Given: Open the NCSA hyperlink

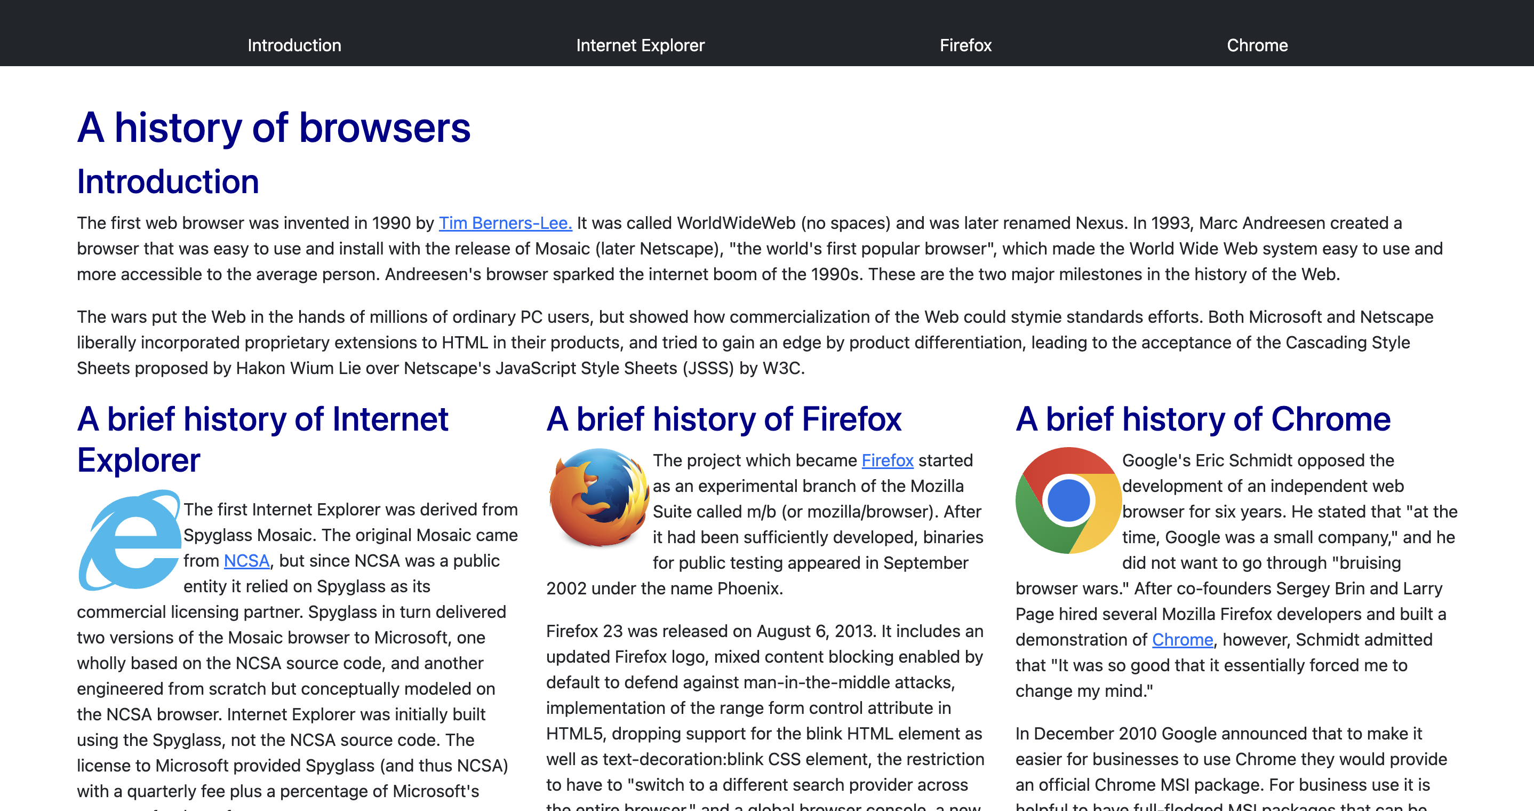Looking at the screenshot, I should [x=246, y=561].
